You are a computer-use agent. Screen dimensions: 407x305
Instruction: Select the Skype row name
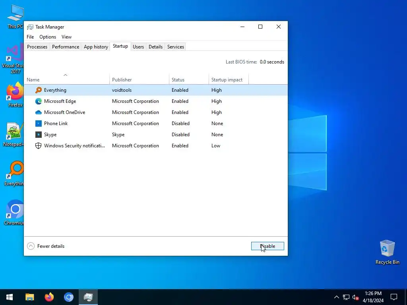(x=50, y=135)
